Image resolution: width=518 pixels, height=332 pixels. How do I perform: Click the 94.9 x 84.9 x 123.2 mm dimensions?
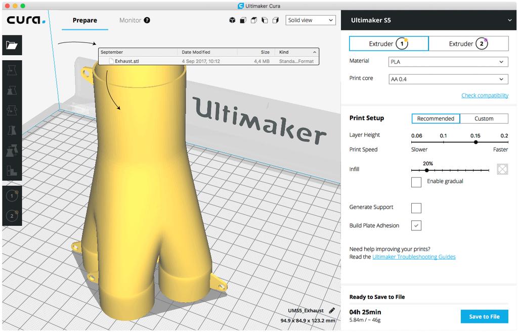point(308,320)
